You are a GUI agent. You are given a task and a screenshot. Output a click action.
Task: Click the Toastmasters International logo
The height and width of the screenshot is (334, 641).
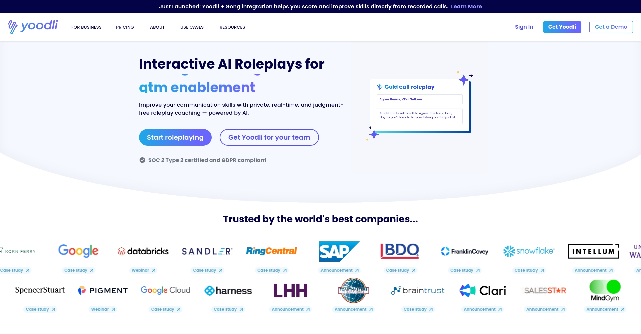point(353,290)
